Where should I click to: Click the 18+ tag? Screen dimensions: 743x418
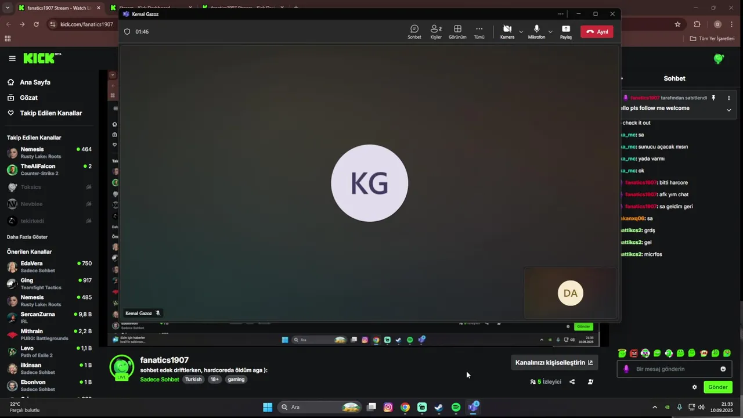[x=215, y=379]
